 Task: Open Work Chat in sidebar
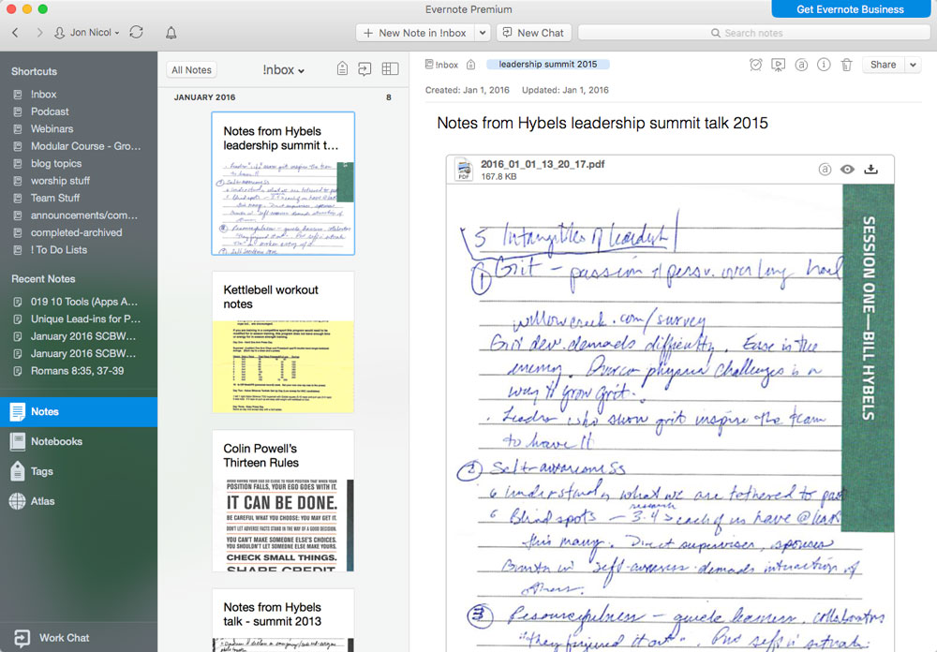pyautogui.click(x=79, y=638)
